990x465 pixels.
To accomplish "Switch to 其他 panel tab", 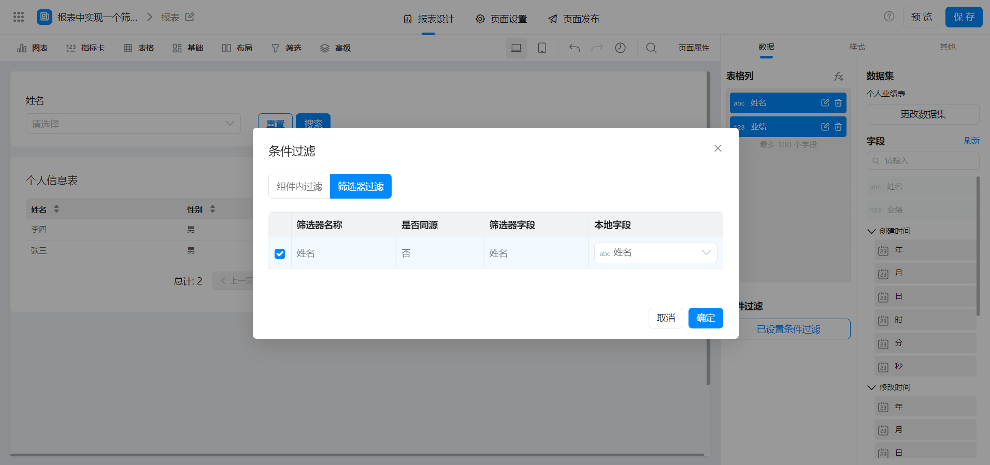I will 948,47.
